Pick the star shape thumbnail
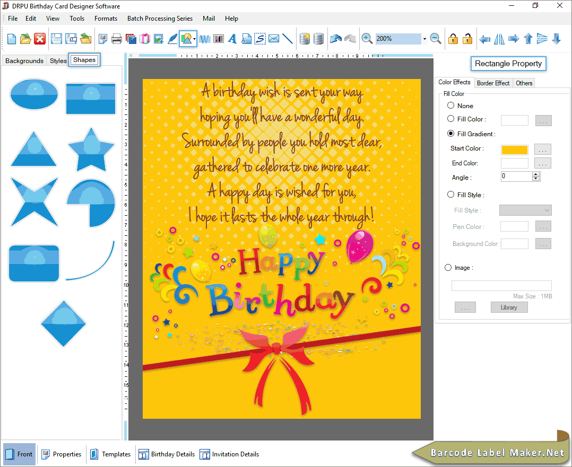 click(x=91, y=149)
